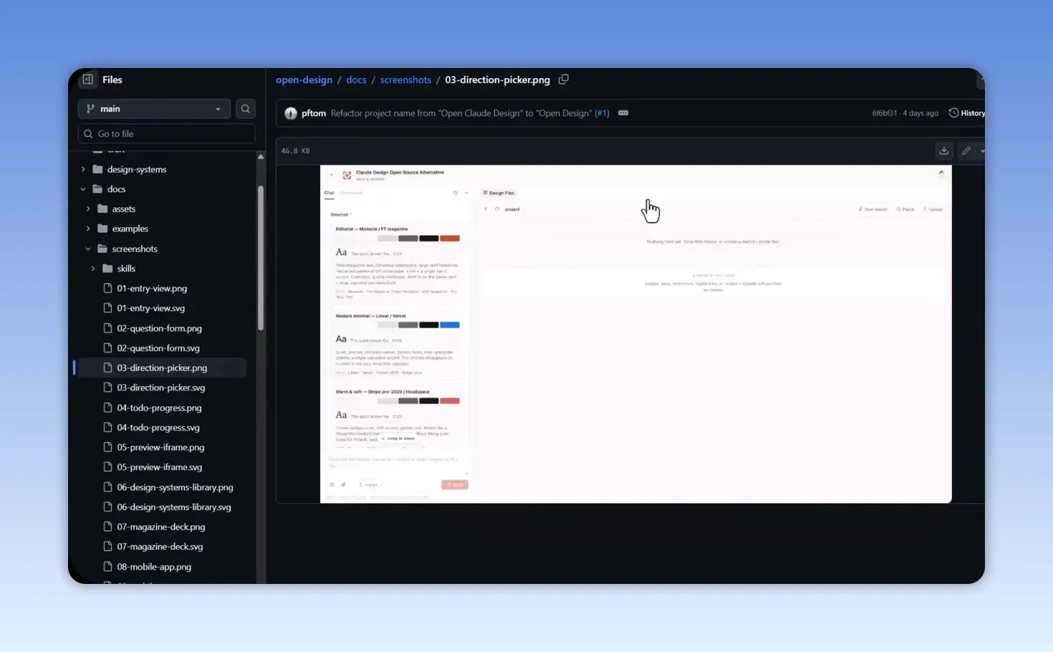Open pull request #1 link
This screenshot has height=652, width=1053.
tap(602, 113)
